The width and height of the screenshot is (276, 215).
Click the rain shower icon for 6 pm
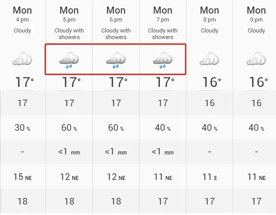116,60
